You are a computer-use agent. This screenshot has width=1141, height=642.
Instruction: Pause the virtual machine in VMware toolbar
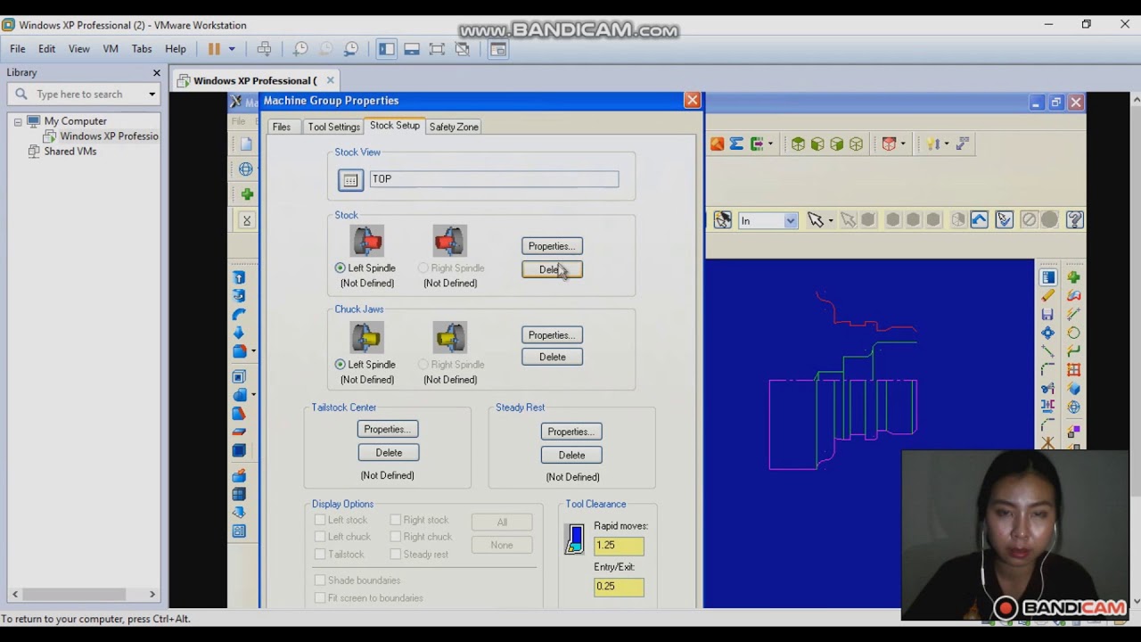point(214,49)
